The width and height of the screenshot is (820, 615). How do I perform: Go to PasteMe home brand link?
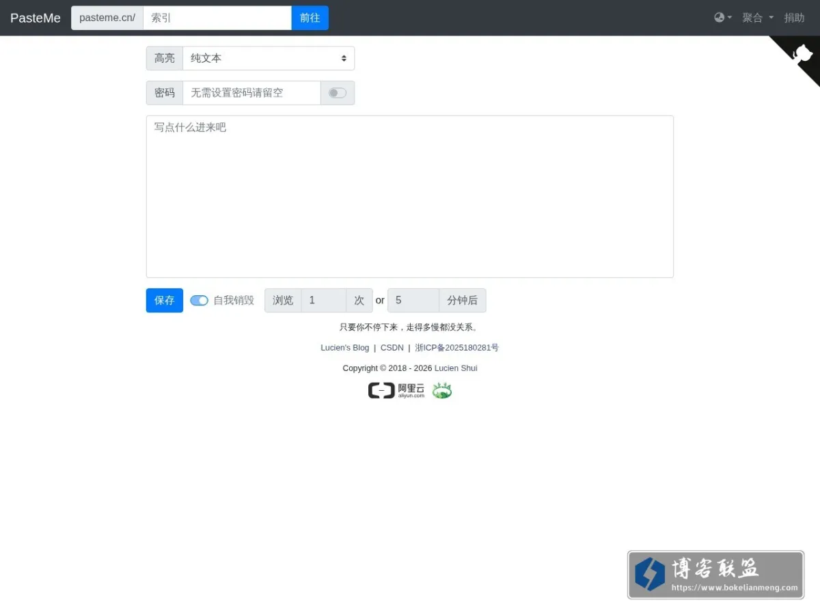[x=36, y=18]
